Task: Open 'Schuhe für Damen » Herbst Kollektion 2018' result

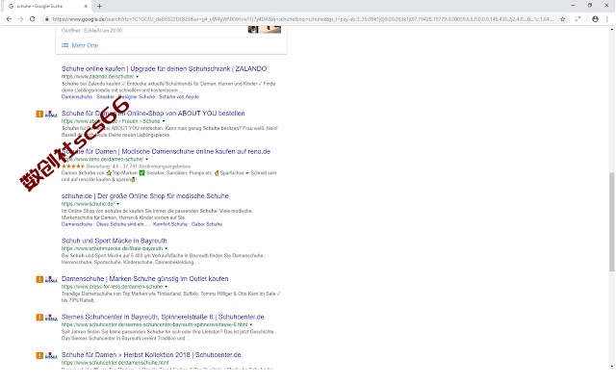Action: (x=151, y=355)
